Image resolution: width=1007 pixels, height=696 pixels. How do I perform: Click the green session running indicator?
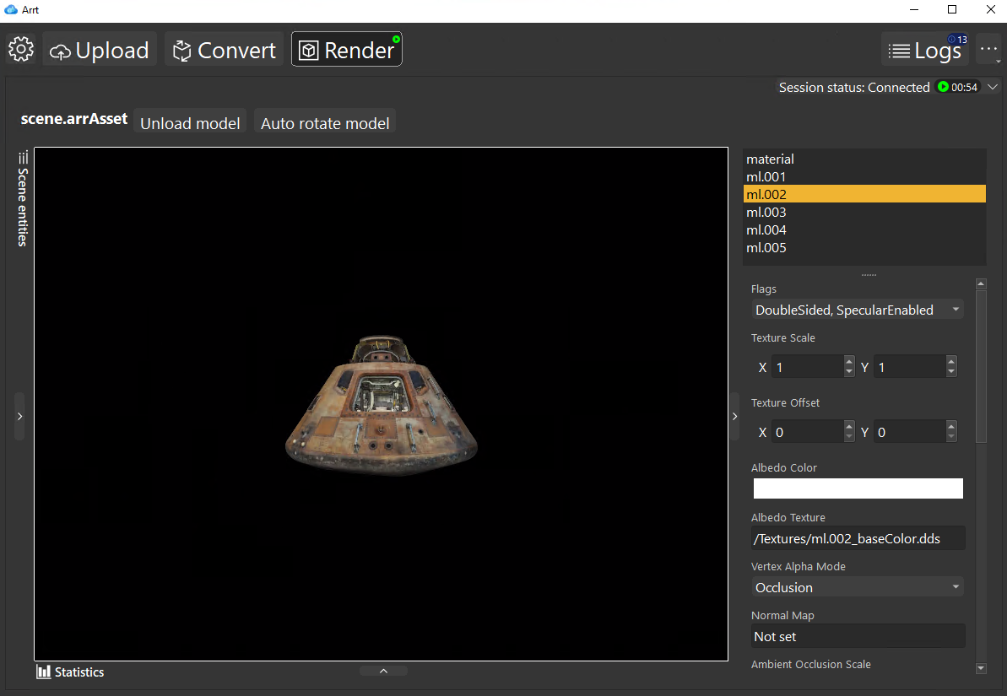click(x=943, y=87)
